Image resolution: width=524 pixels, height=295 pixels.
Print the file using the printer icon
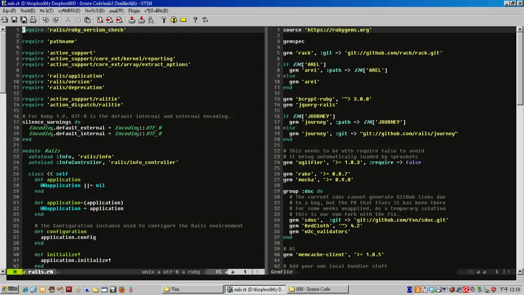[33, 20]
